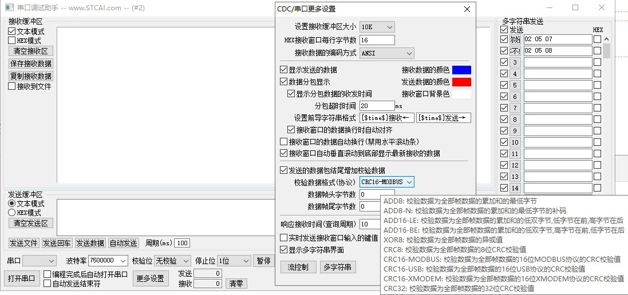Pick the white 接收窗口背景色 swatch
The width and height of the screenshot is (628, 295).
461,94
